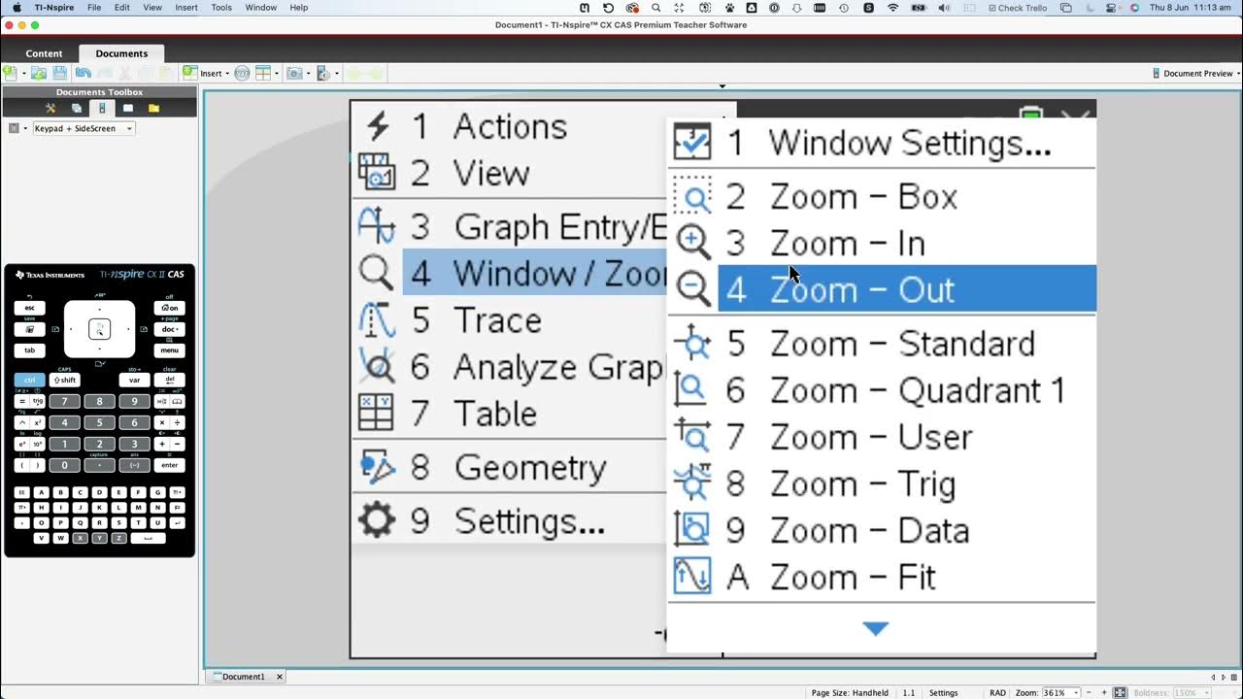Expand the screen capture dropdown arrow
The width and height of the screenshot is (1243, 699).
coord(308,74)
